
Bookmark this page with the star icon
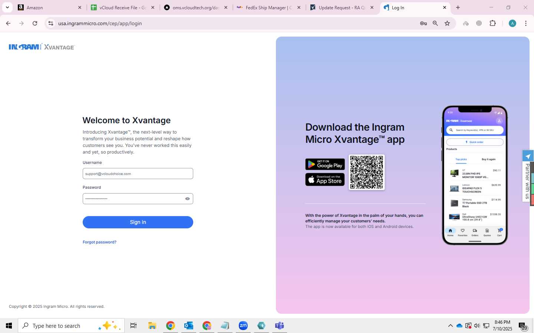pos(447,23)
